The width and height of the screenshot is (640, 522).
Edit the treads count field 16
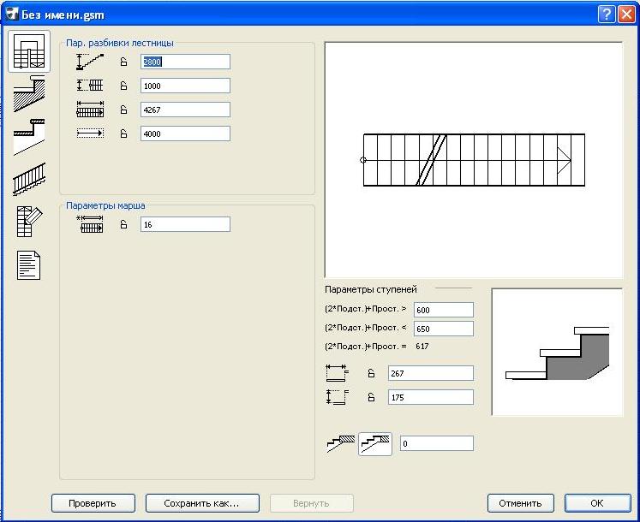pos(185,225)
